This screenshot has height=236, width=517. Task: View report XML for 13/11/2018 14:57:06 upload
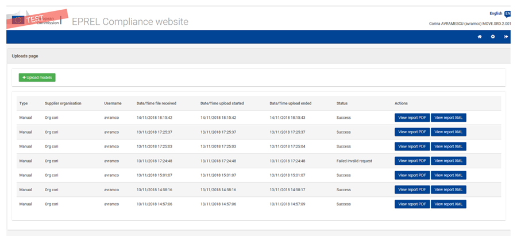448,204
